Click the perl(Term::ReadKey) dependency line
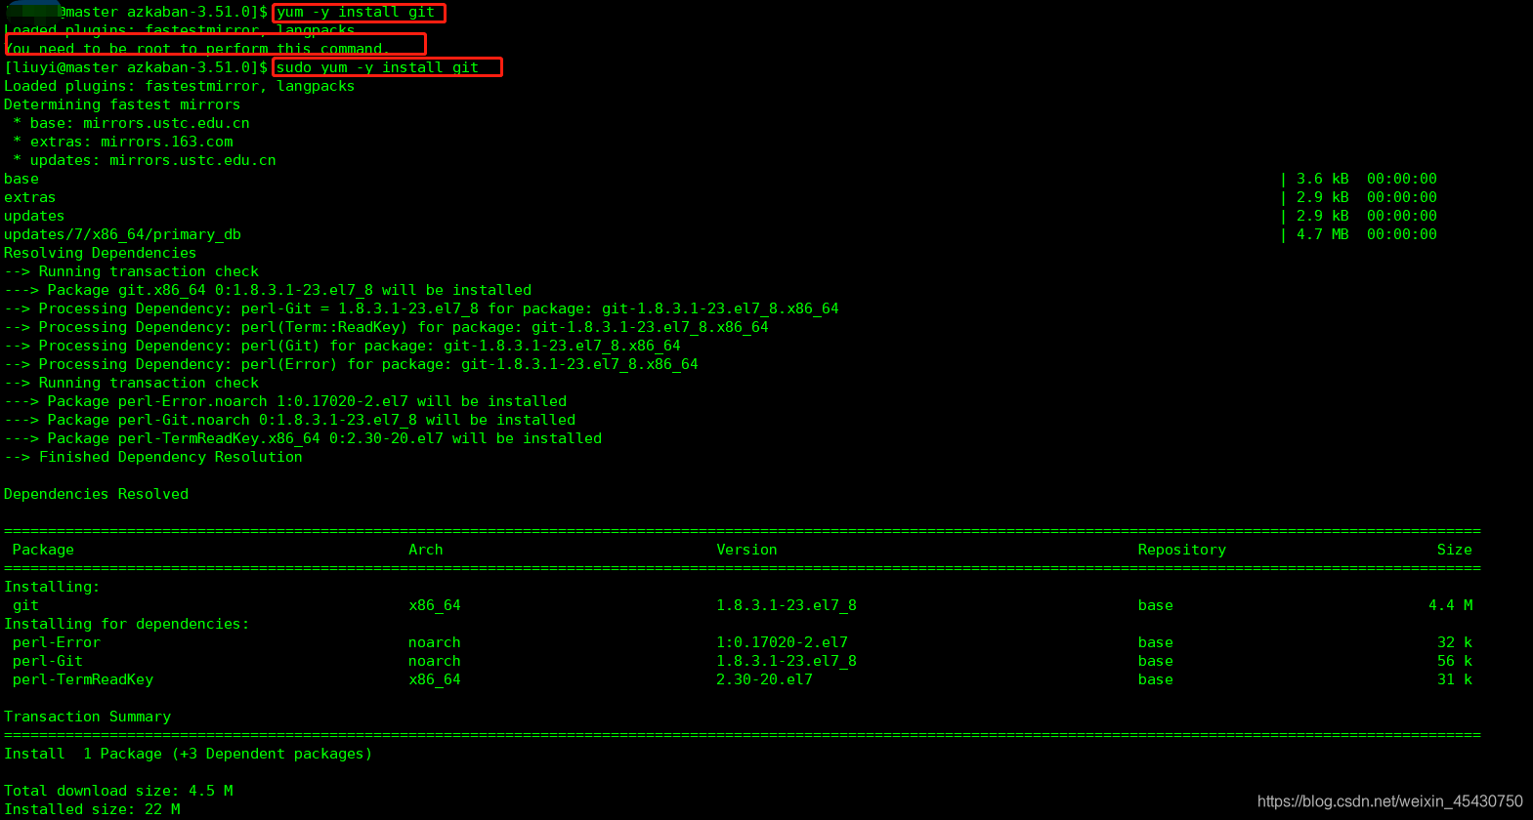This screenshot has height=820, width=1533. tap(386, 327)
